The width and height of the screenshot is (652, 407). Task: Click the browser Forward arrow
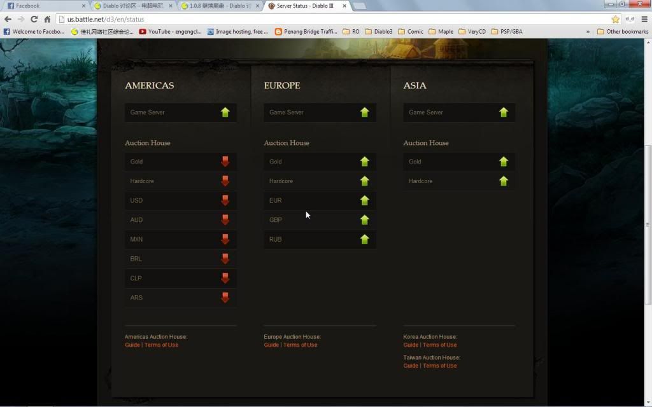(x=21, y=19)
